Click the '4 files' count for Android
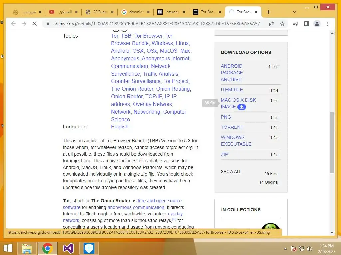This screenshot has height=255, width=341. (x=273, y=66)
